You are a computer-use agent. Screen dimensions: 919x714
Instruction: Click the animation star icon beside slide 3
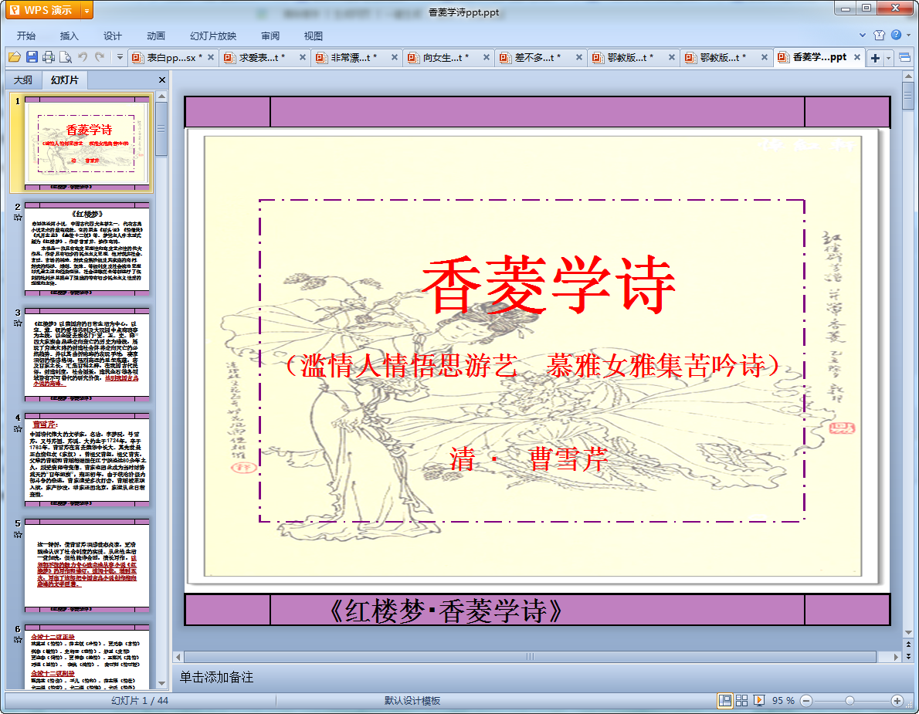coord(18,323)
